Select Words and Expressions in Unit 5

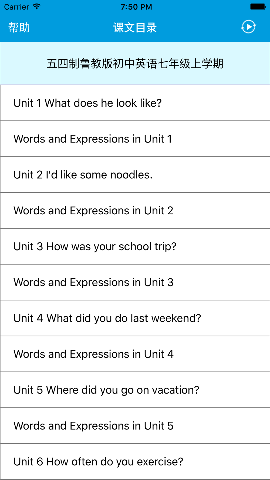(135, 426)
